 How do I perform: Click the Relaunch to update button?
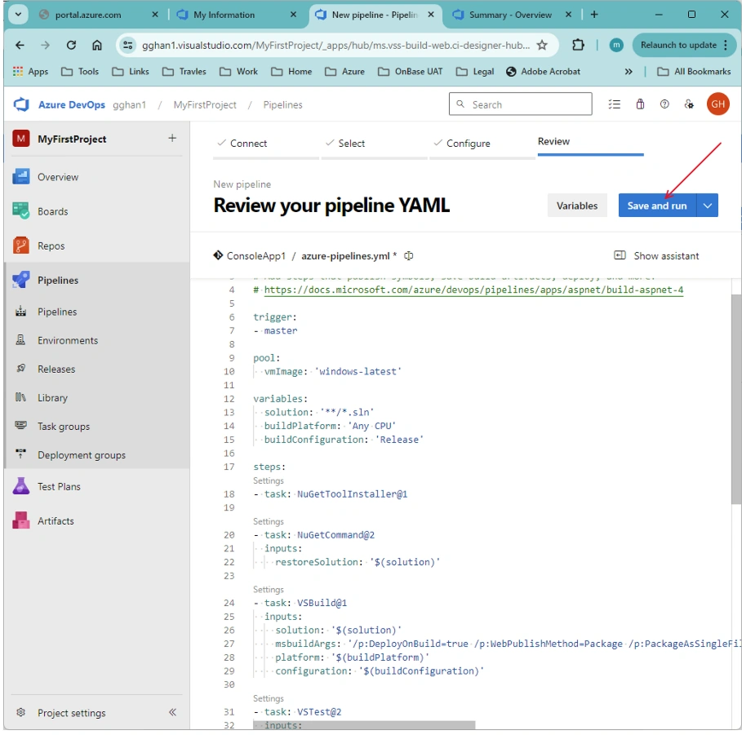coord(678,45)
